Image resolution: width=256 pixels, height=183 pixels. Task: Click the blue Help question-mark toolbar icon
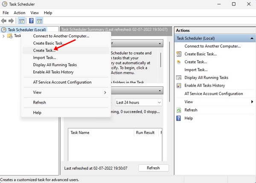coord(31,20)
